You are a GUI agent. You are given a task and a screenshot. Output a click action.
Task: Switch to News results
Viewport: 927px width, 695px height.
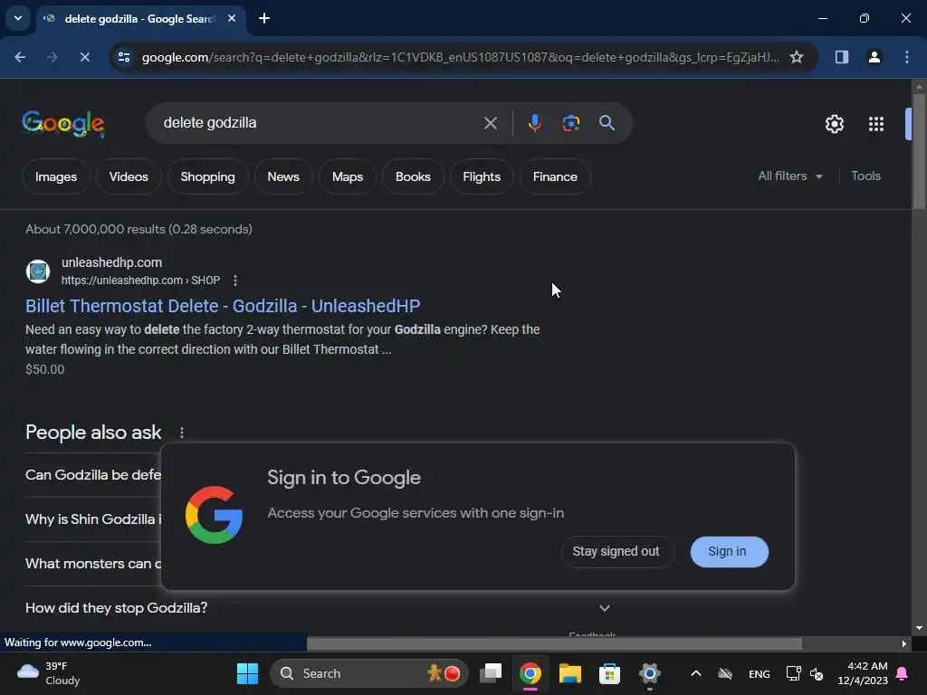(283, 176)
